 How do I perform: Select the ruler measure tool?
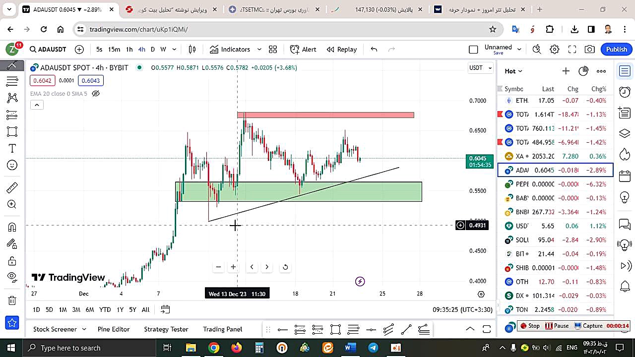[12, 188]
